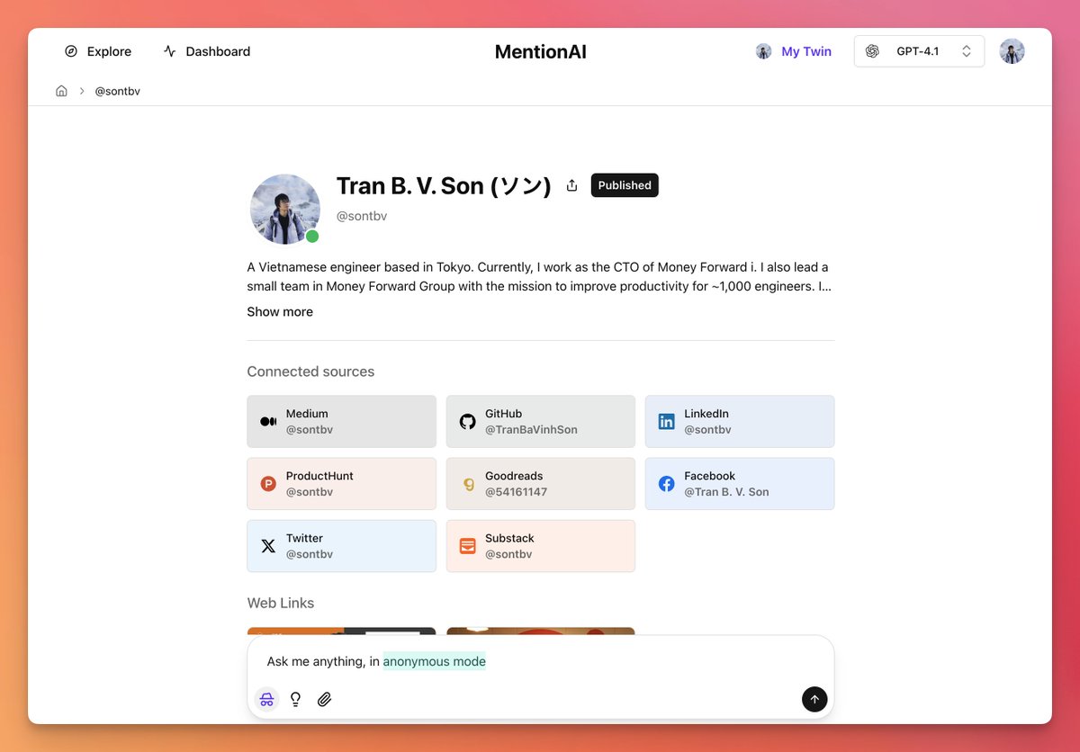1080x752 pixels.
Task: Click the profile avatar photo
Action: pyautogui.click(x=284, y=209)
